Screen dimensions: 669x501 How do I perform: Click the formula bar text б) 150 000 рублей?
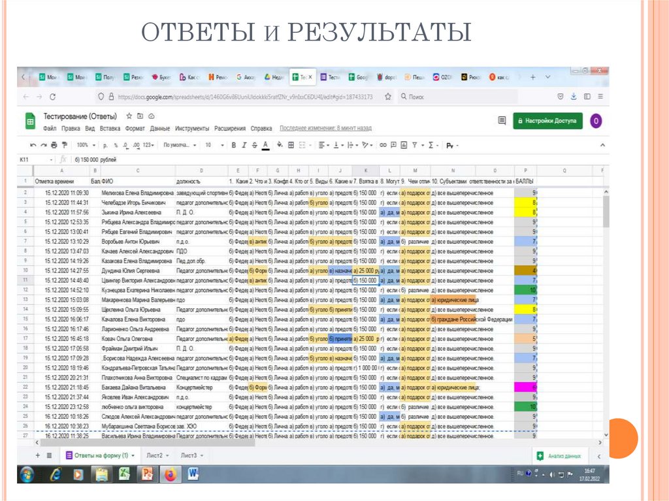tap(95, 159)
